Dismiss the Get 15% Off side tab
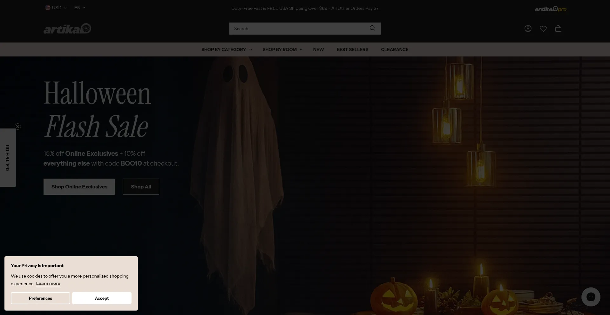The width and height of the screenshot is (610, 315). [18, 127]
